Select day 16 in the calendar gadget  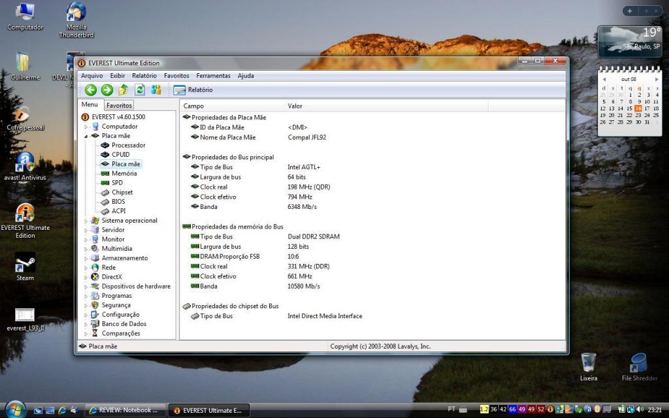pyautogui.click(x=638, y=108)
